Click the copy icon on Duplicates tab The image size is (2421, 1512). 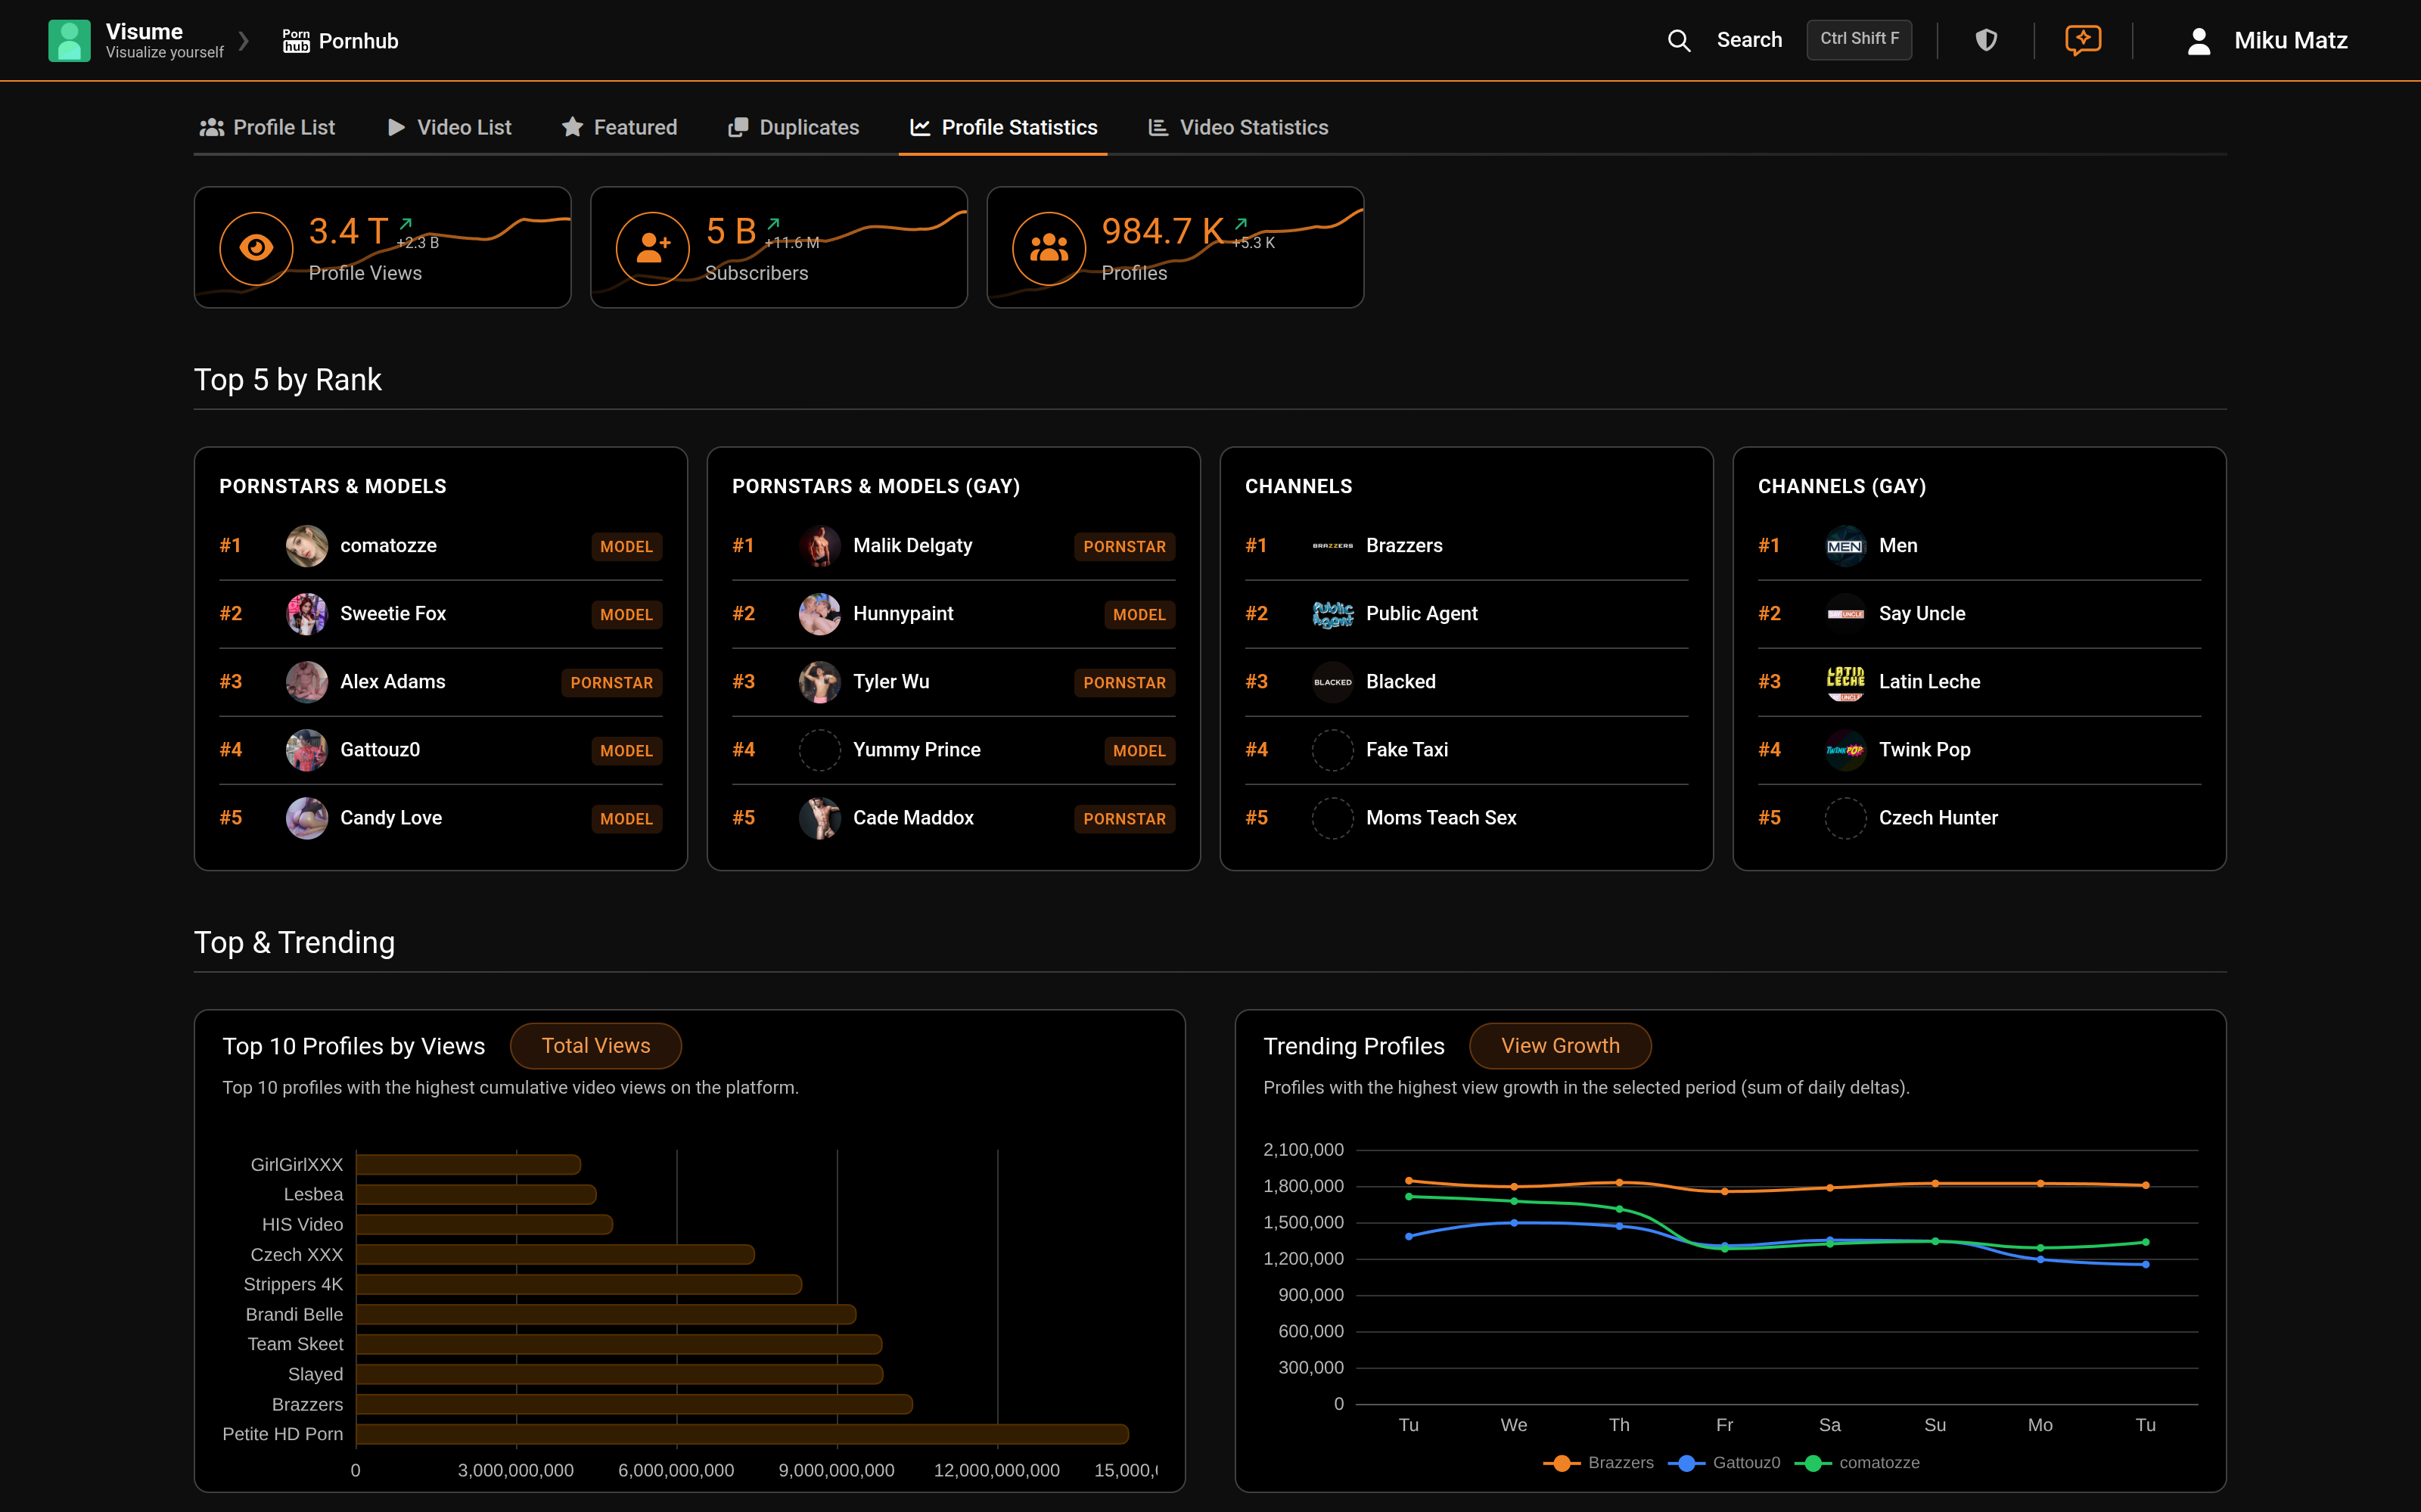pyautogui.click(x=738, y=127)
